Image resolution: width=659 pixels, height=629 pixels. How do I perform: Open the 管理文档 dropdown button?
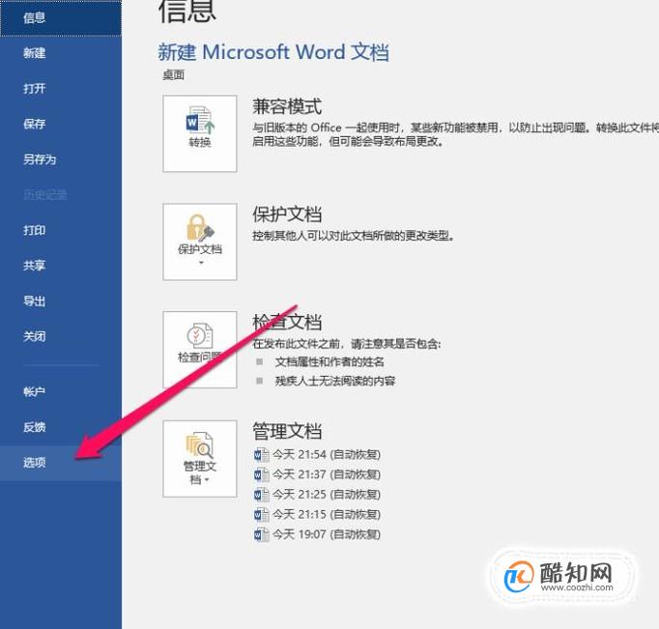click(200, 459)
